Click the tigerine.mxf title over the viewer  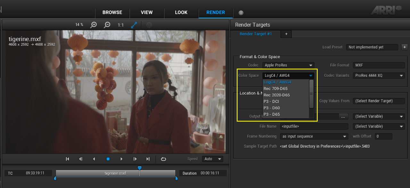[x=25, y=39]
